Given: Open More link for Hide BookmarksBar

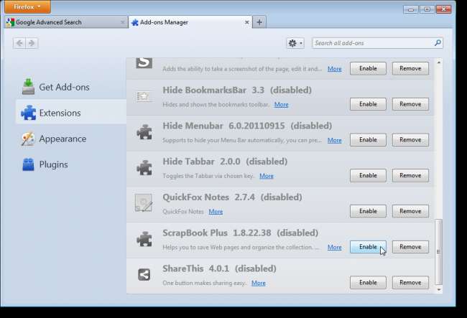Looking at the screenshot, I should [281, 105].
